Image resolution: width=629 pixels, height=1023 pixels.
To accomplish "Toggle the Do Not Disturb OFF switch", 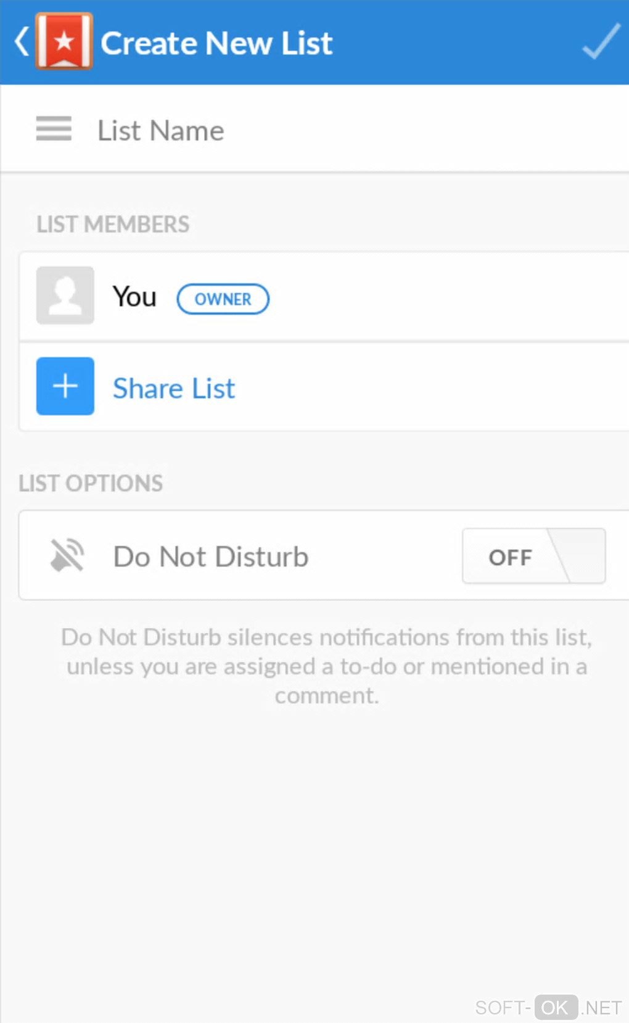I will tap(533, 556).
